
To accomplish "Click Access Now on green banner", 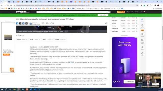I will 103,15.
